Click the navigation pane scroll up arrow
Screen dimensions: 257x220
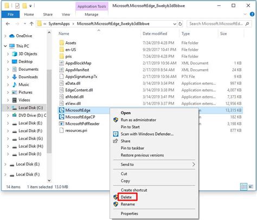(x=49, y=32)
